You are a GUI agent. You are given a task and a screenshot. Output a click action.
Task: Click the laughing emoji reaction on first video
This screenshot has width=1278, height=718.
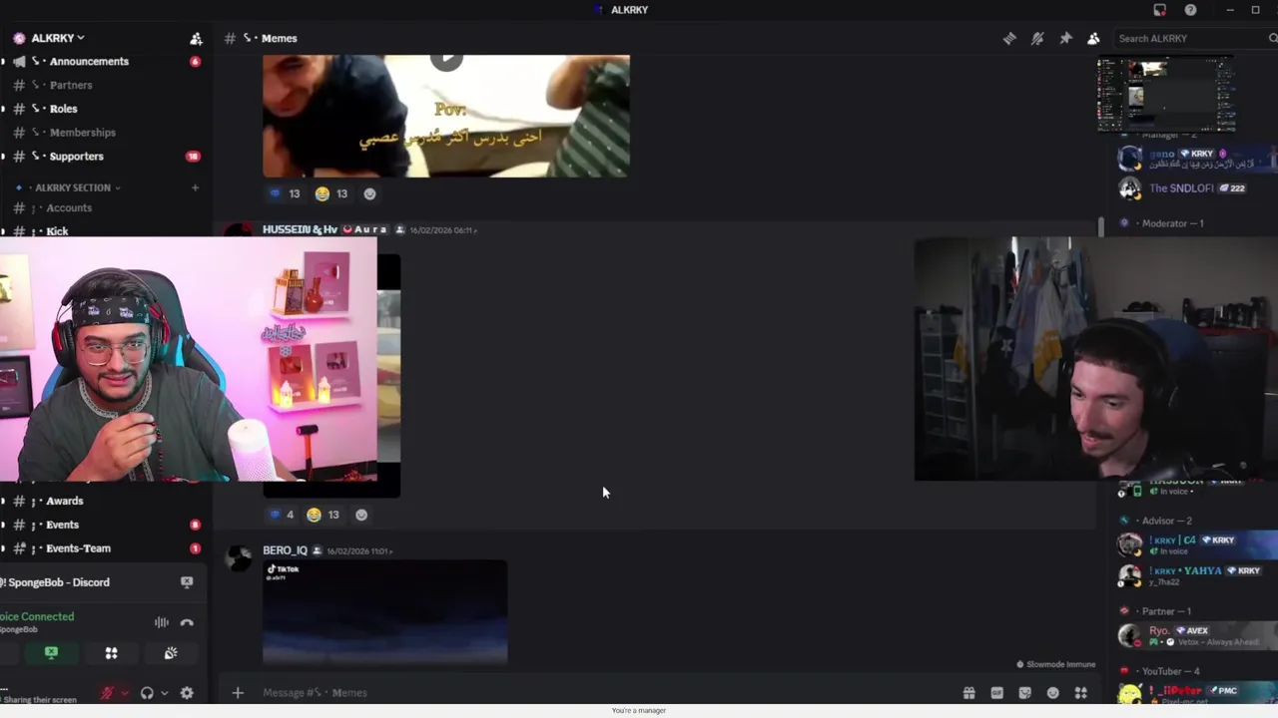click(x=331, y=193)
